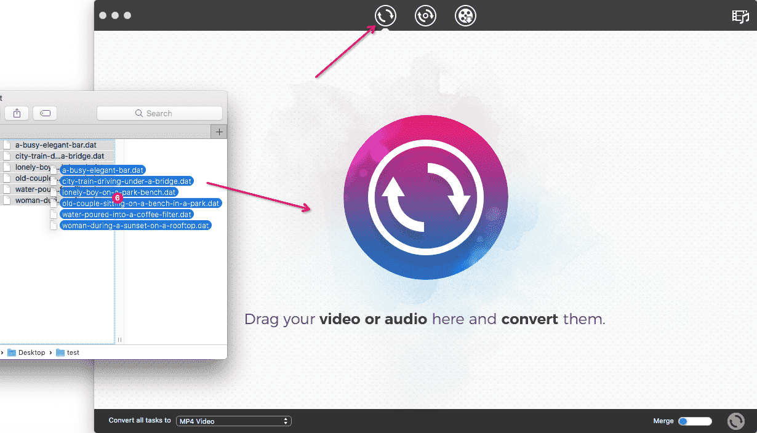Click the large circular convert logo
757x433 pixels.
coord(425,197)
